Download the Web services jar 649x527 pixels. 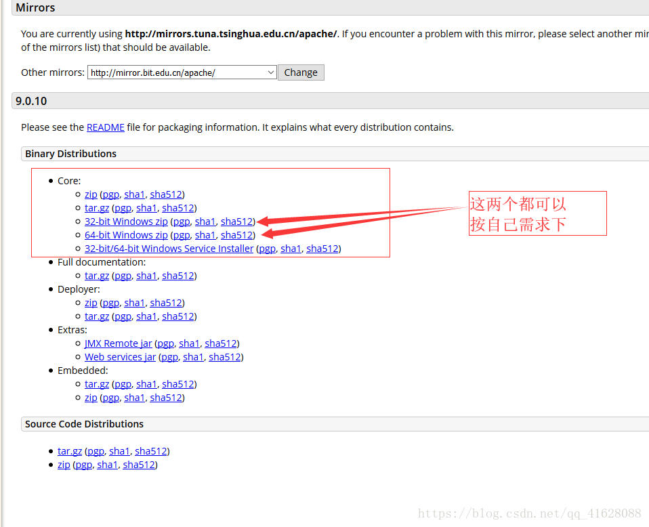(x=121, y=357)
